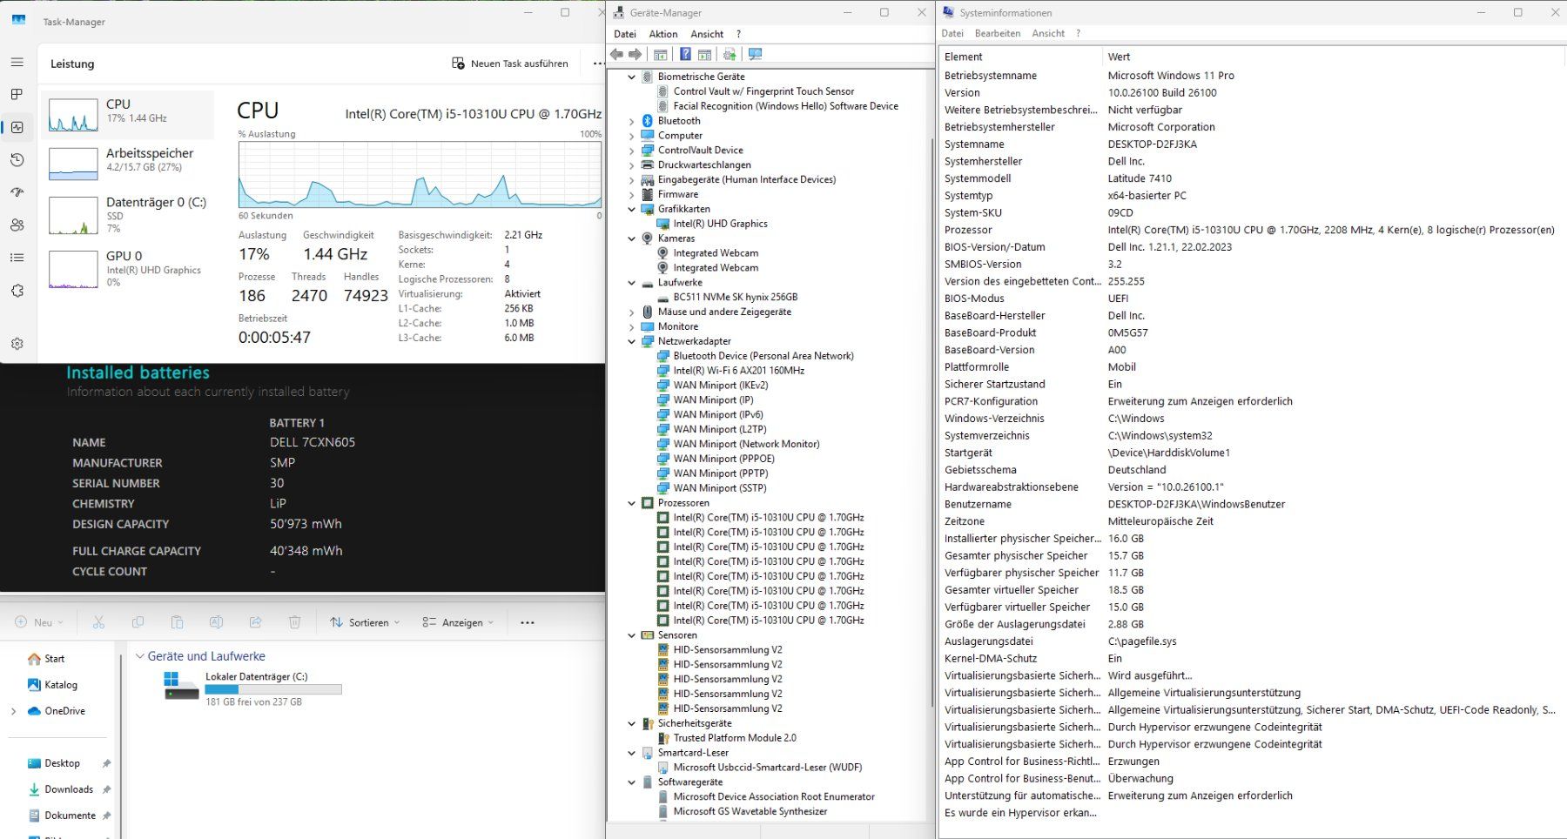Click Delete trash icon in Explorer toolbar
Screen dimensions: 1567x839
click(294, 622)
